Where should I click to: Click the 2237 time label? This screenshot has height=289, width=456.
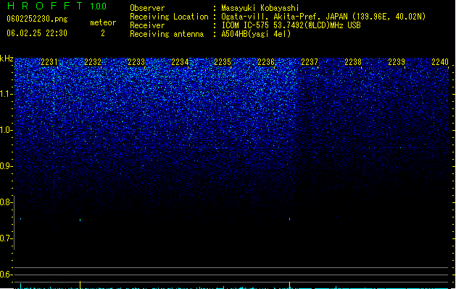click(310, 62)
